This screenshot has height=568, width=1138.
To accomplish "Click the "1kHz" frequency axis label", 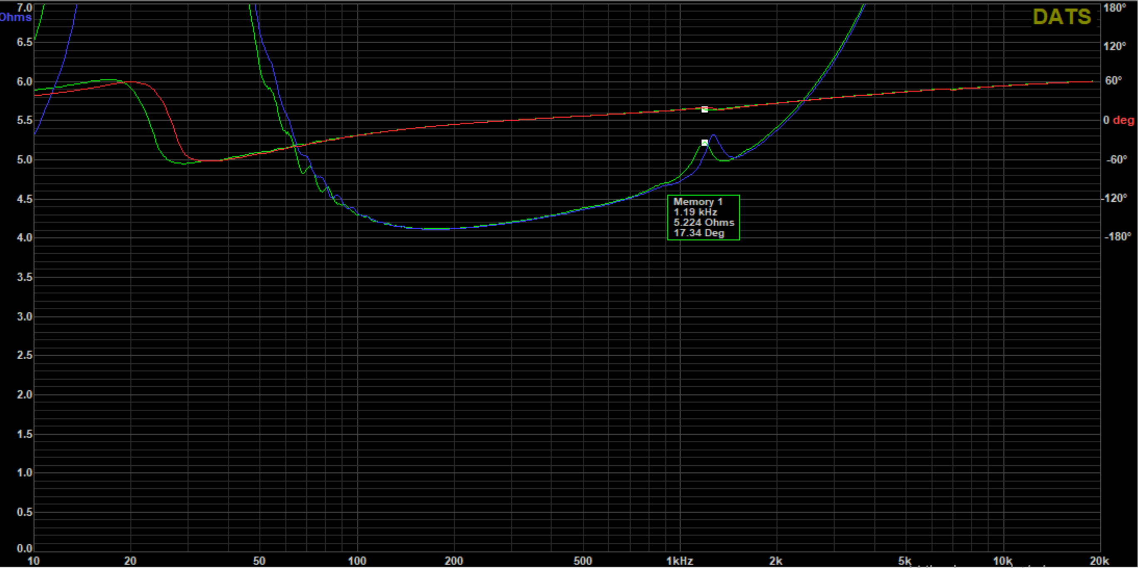I will point(680,561).
